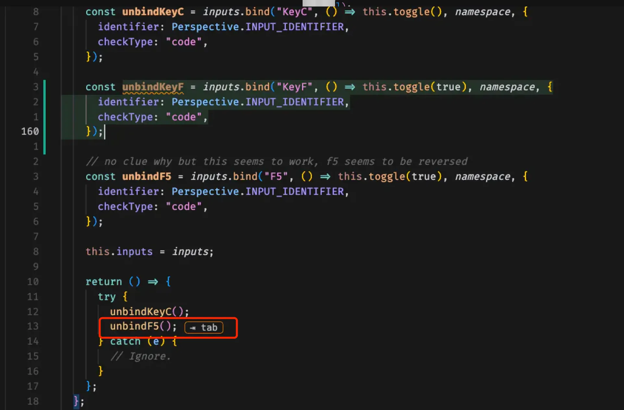Click this.toggle(true) in the KeyF bind line
The height and width of the screenshot is (410, 624).
point(415,87)
